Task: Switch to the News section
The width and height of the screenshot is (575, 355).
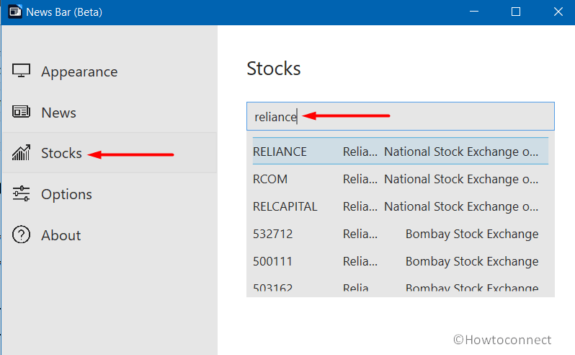Action: (x=110, y=113)
